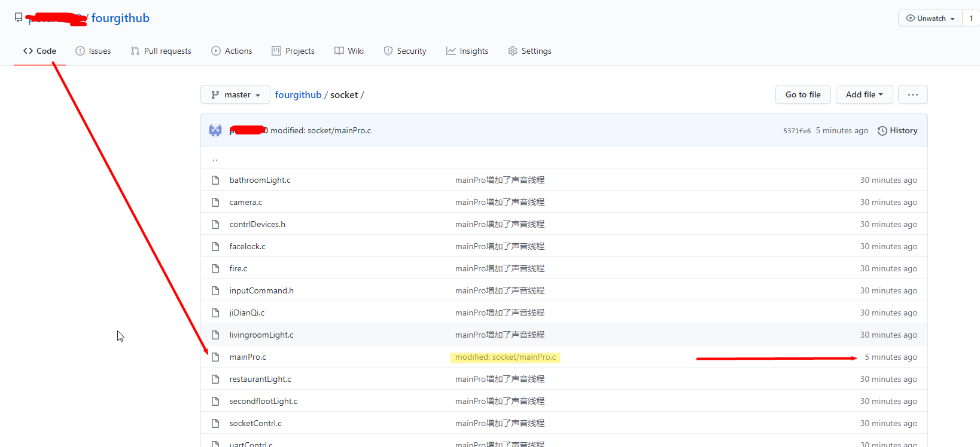Click the committer avatar icon
Viewport: 980px width, 447px height.
tap(215, 130)
